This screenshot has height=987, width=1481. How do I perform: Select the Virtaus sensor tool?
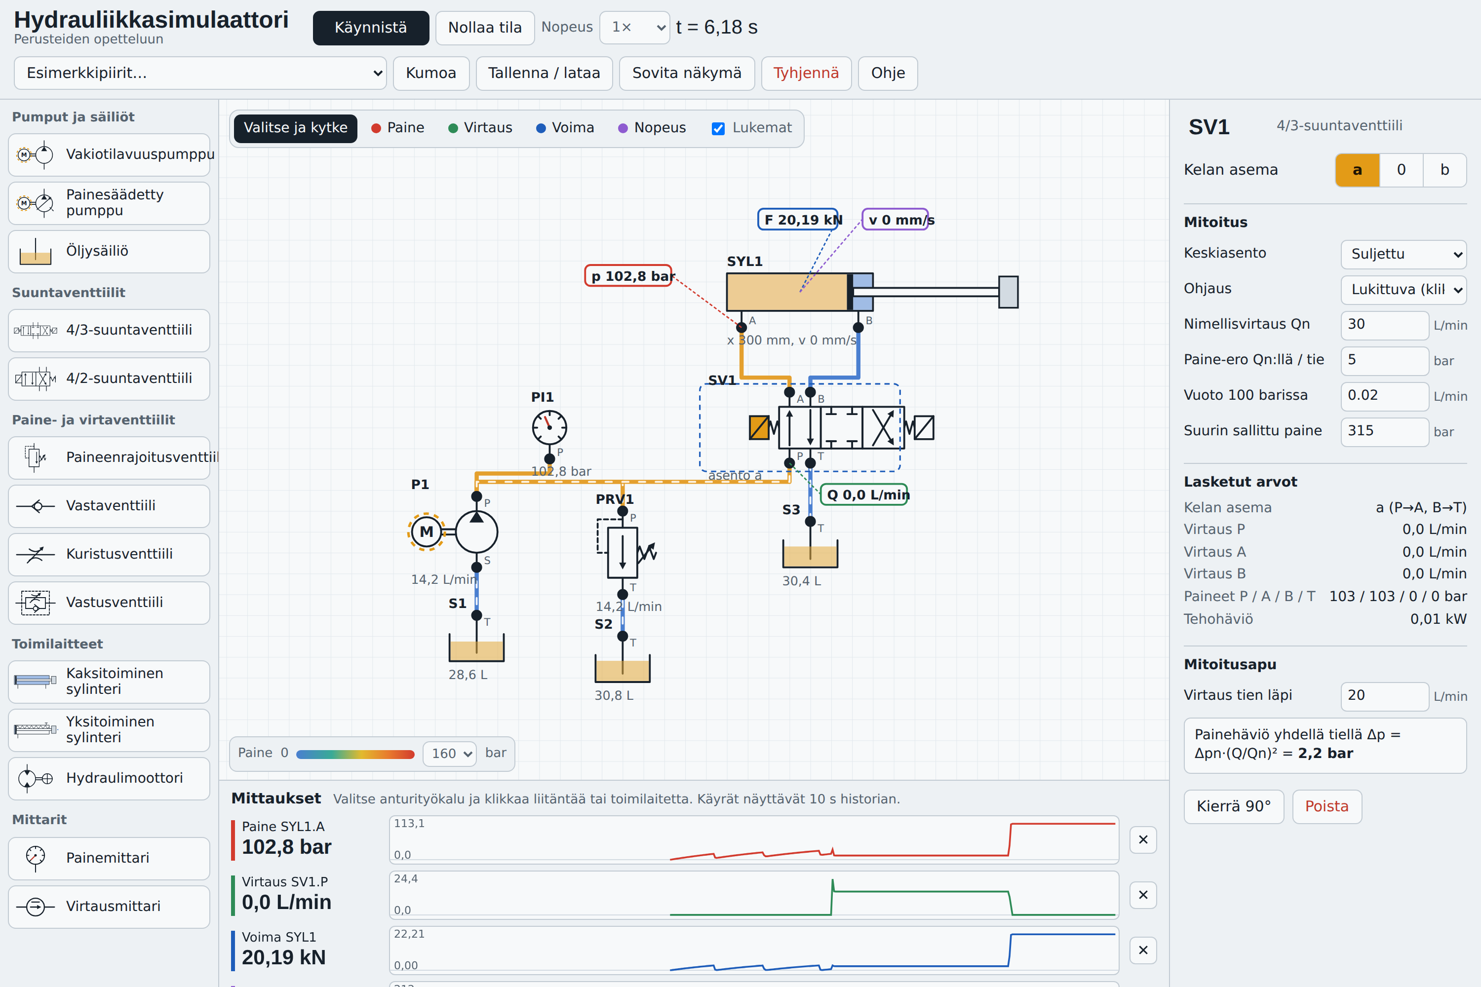480,128
